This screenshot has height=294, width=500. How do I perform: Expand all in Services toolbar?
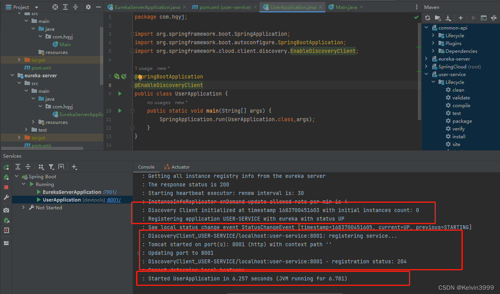18,167
